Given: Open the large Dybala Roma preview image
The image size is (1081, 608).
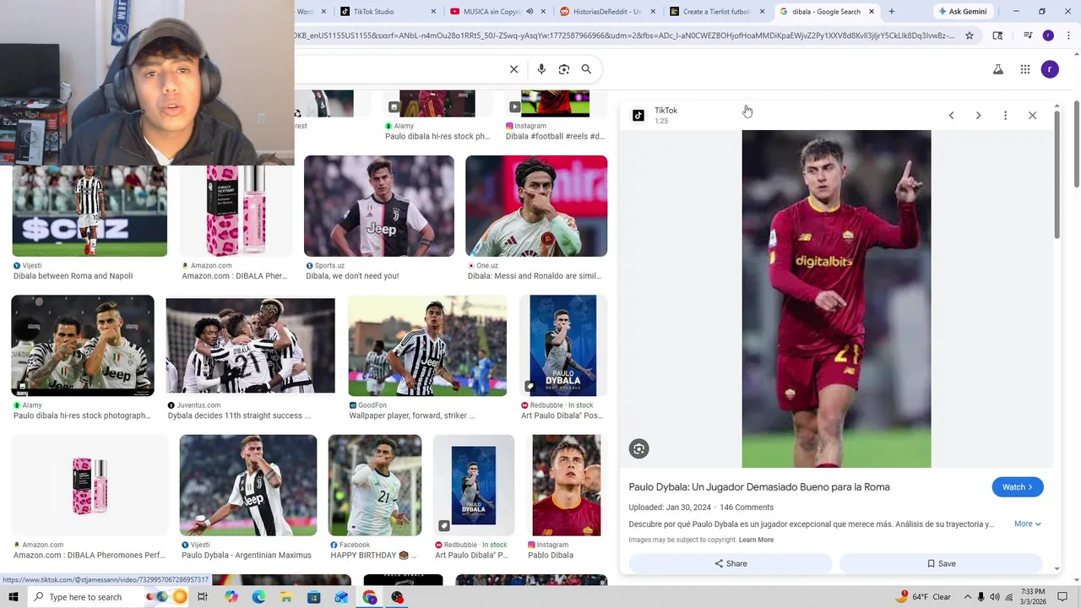Looking at the screenshot, I should pyautogui.click(x=836, y=299).
